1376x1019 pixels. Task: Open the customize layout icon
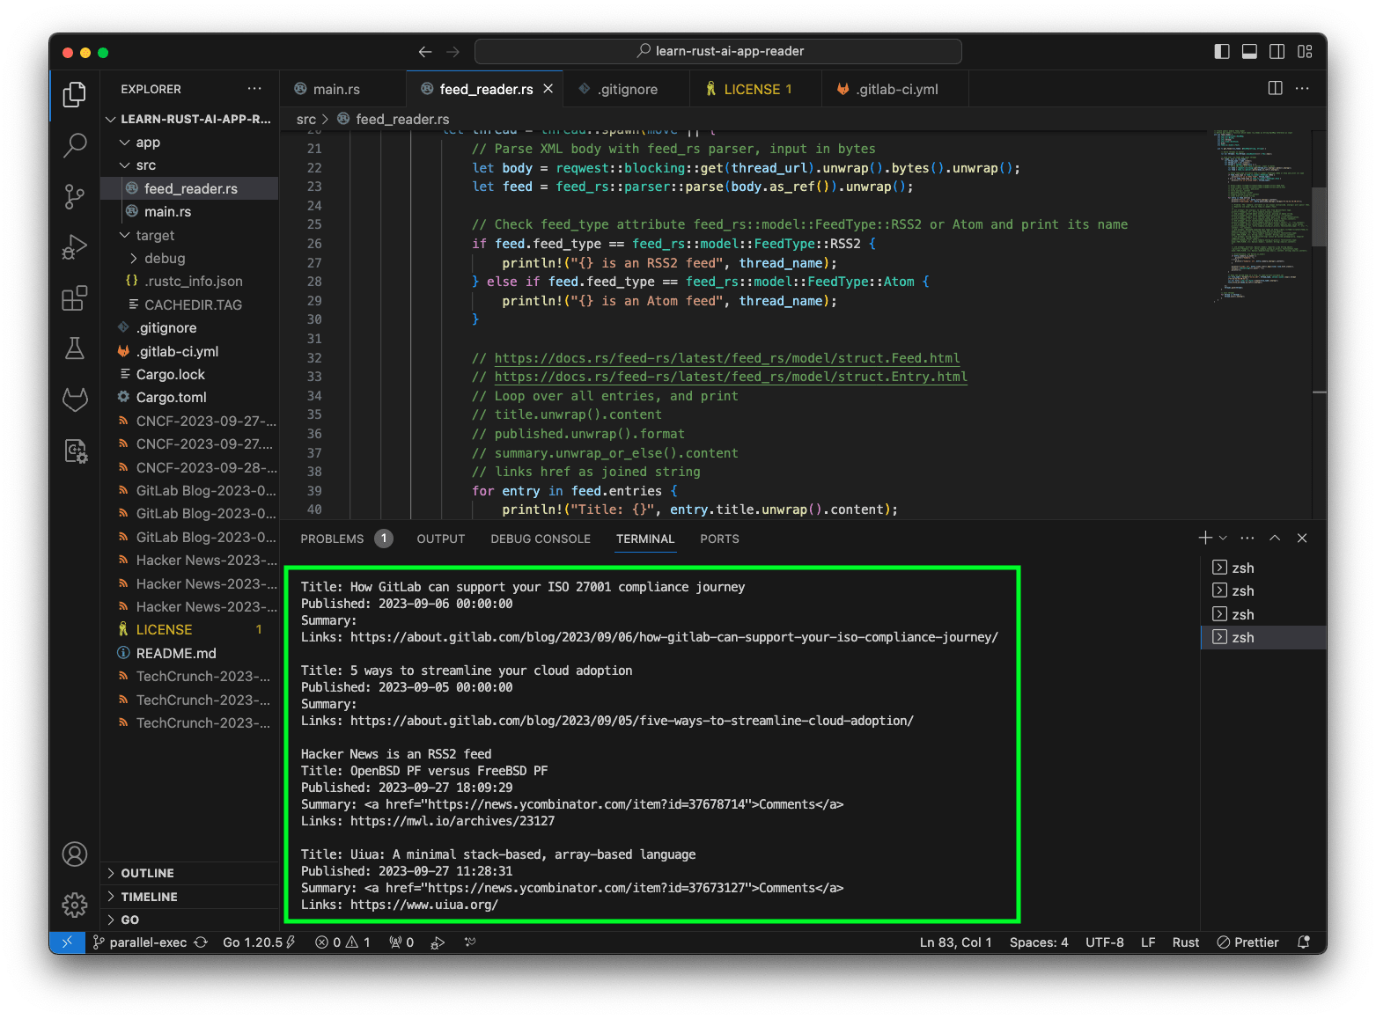click(1305, 52)
